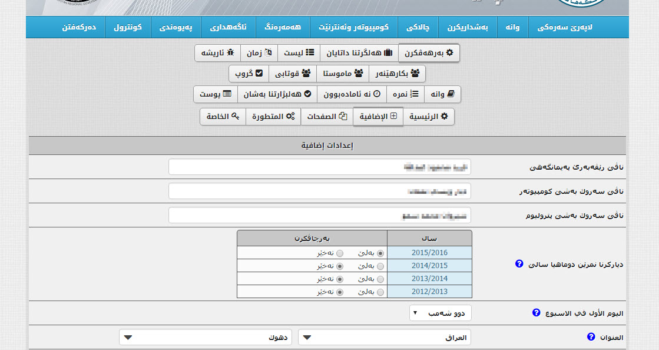The width and height of the screenshot is (659, 350).
Task: Open the book icon وانە button
Action: (x=442, y=94)
